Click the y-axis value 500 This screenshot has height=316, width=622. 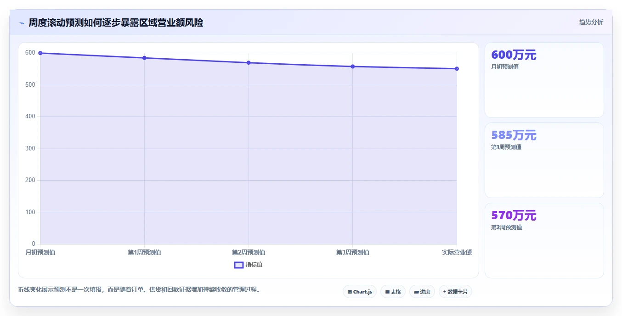pyautogui.click(x=30, y=85)
